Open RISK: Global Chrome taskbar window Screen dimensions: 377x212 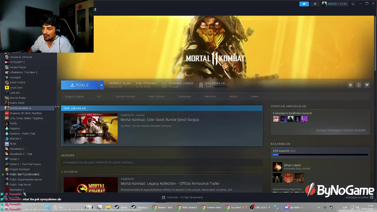coord(186,207)
